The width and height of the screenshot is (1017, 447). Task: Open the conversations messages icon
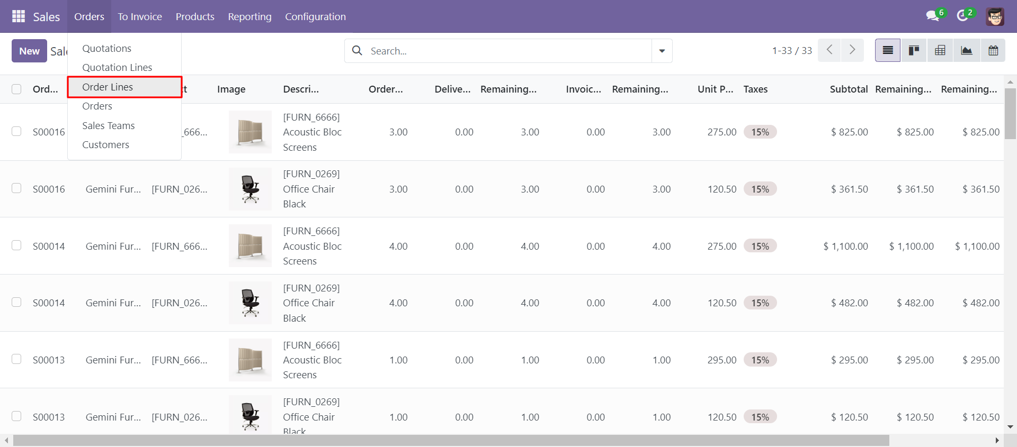[933, 16]
